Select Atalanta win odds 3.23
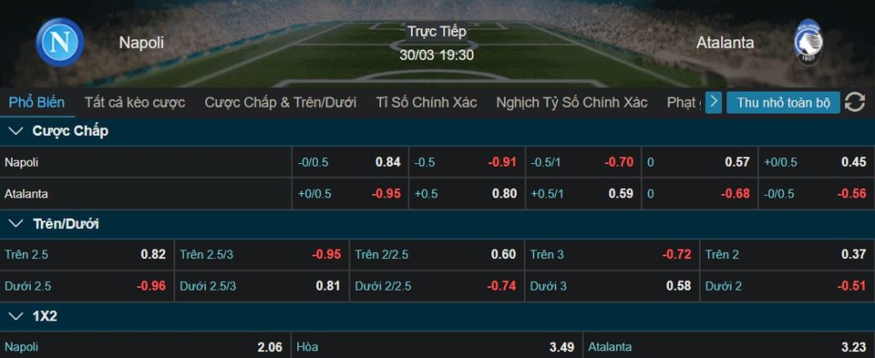The image size is (875, 358). point(728,347)
